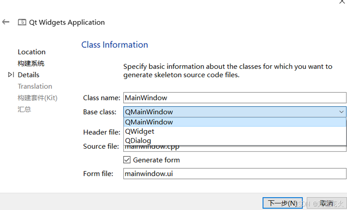Viewport: 347px width, 210px height.
Task: Choose QDialog from the base class list
Action: (x=234, y=140)
